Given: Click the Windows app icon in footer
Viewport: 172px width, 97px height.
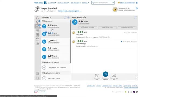Looking at the screenshot, I should pos(134,92).
